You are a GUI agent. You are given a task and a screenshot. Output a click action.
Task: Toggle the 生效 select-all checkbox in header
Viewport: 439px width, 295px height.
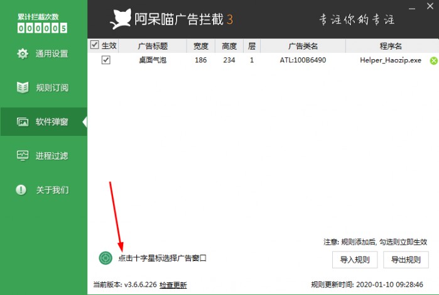94,45
